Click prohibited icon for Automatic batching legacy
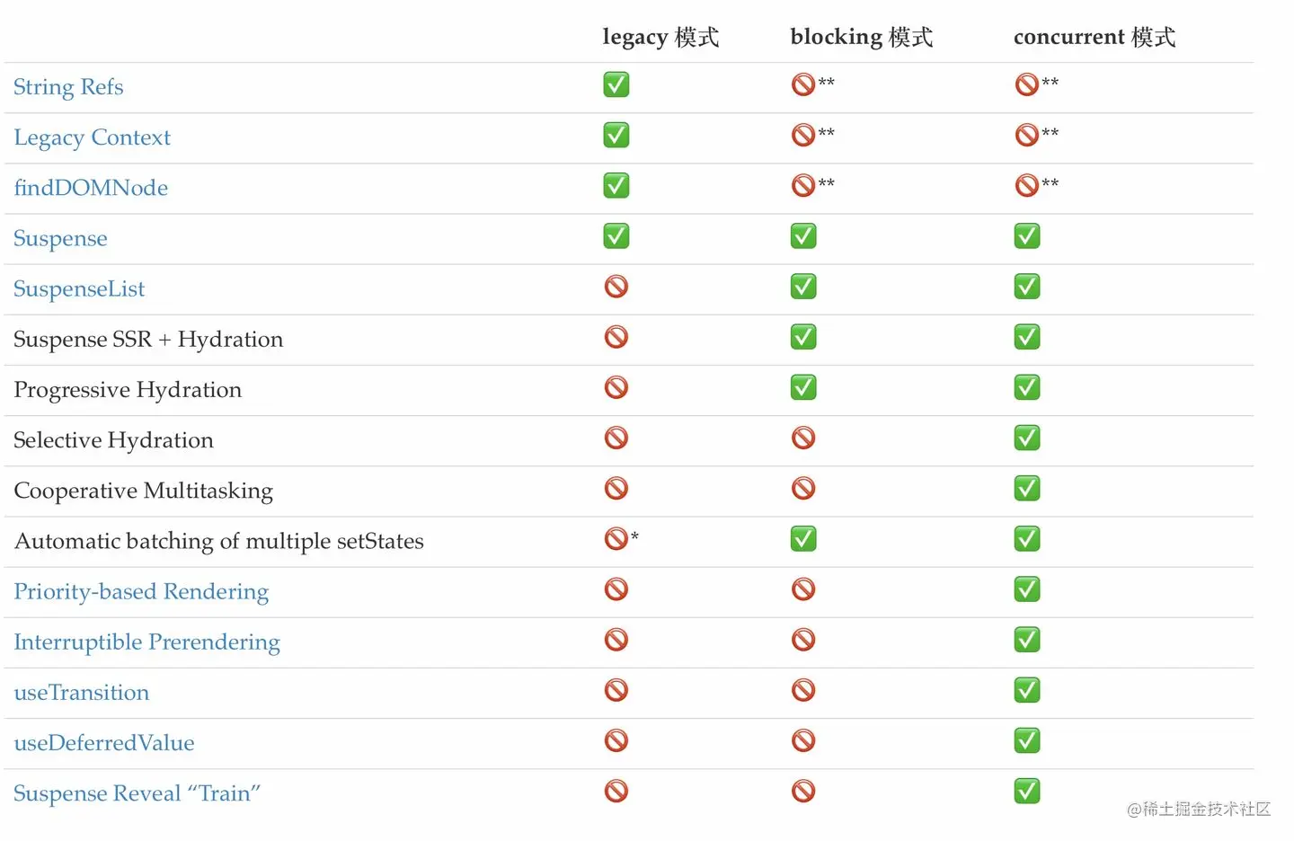 coord(616,539)
